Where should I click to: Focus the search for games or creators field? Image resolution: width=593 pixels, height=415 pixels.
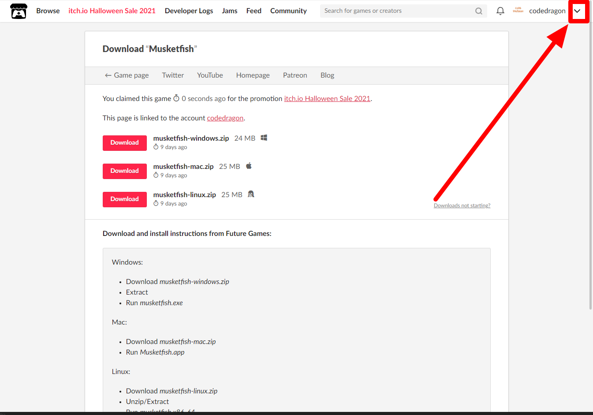coord(403,11)
